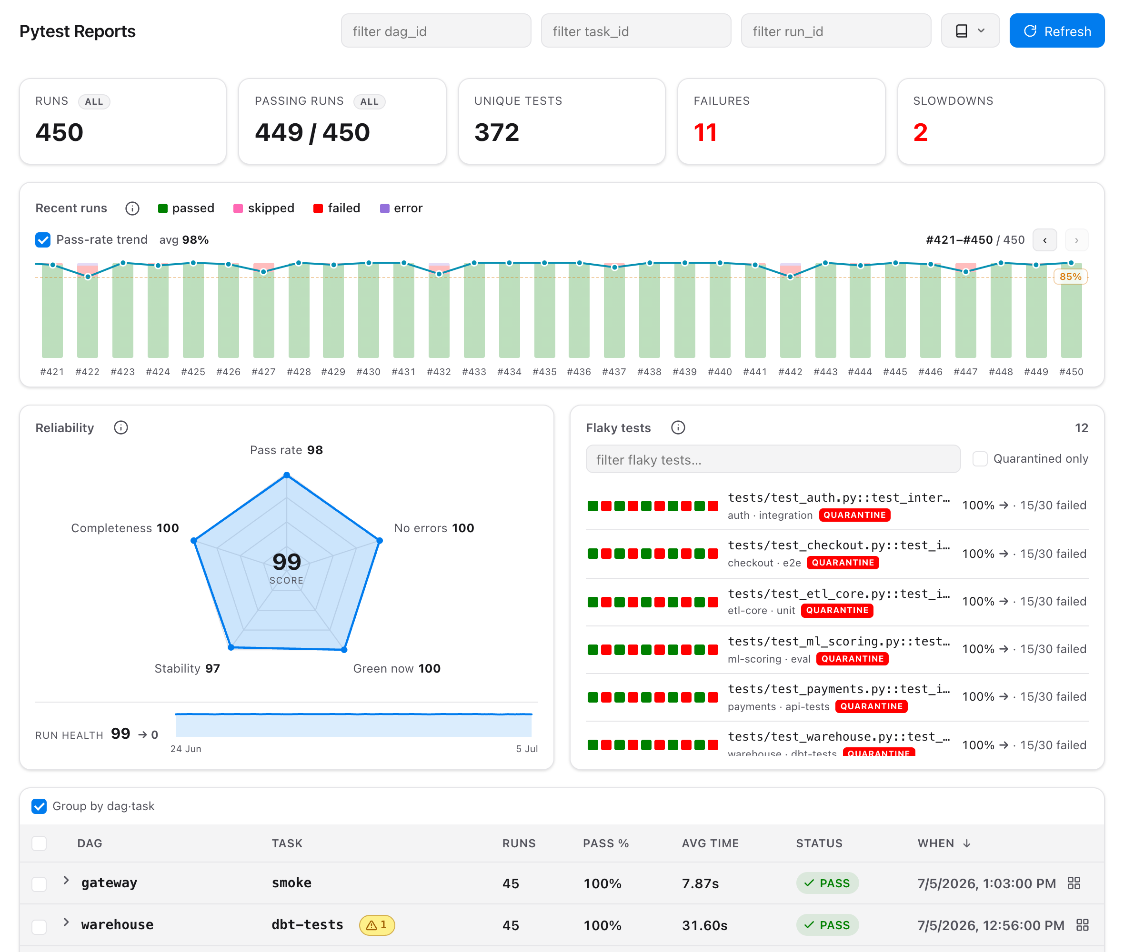1124x952 pixels.
Task: Click the radar chart score 99
Action: (287, 562)
